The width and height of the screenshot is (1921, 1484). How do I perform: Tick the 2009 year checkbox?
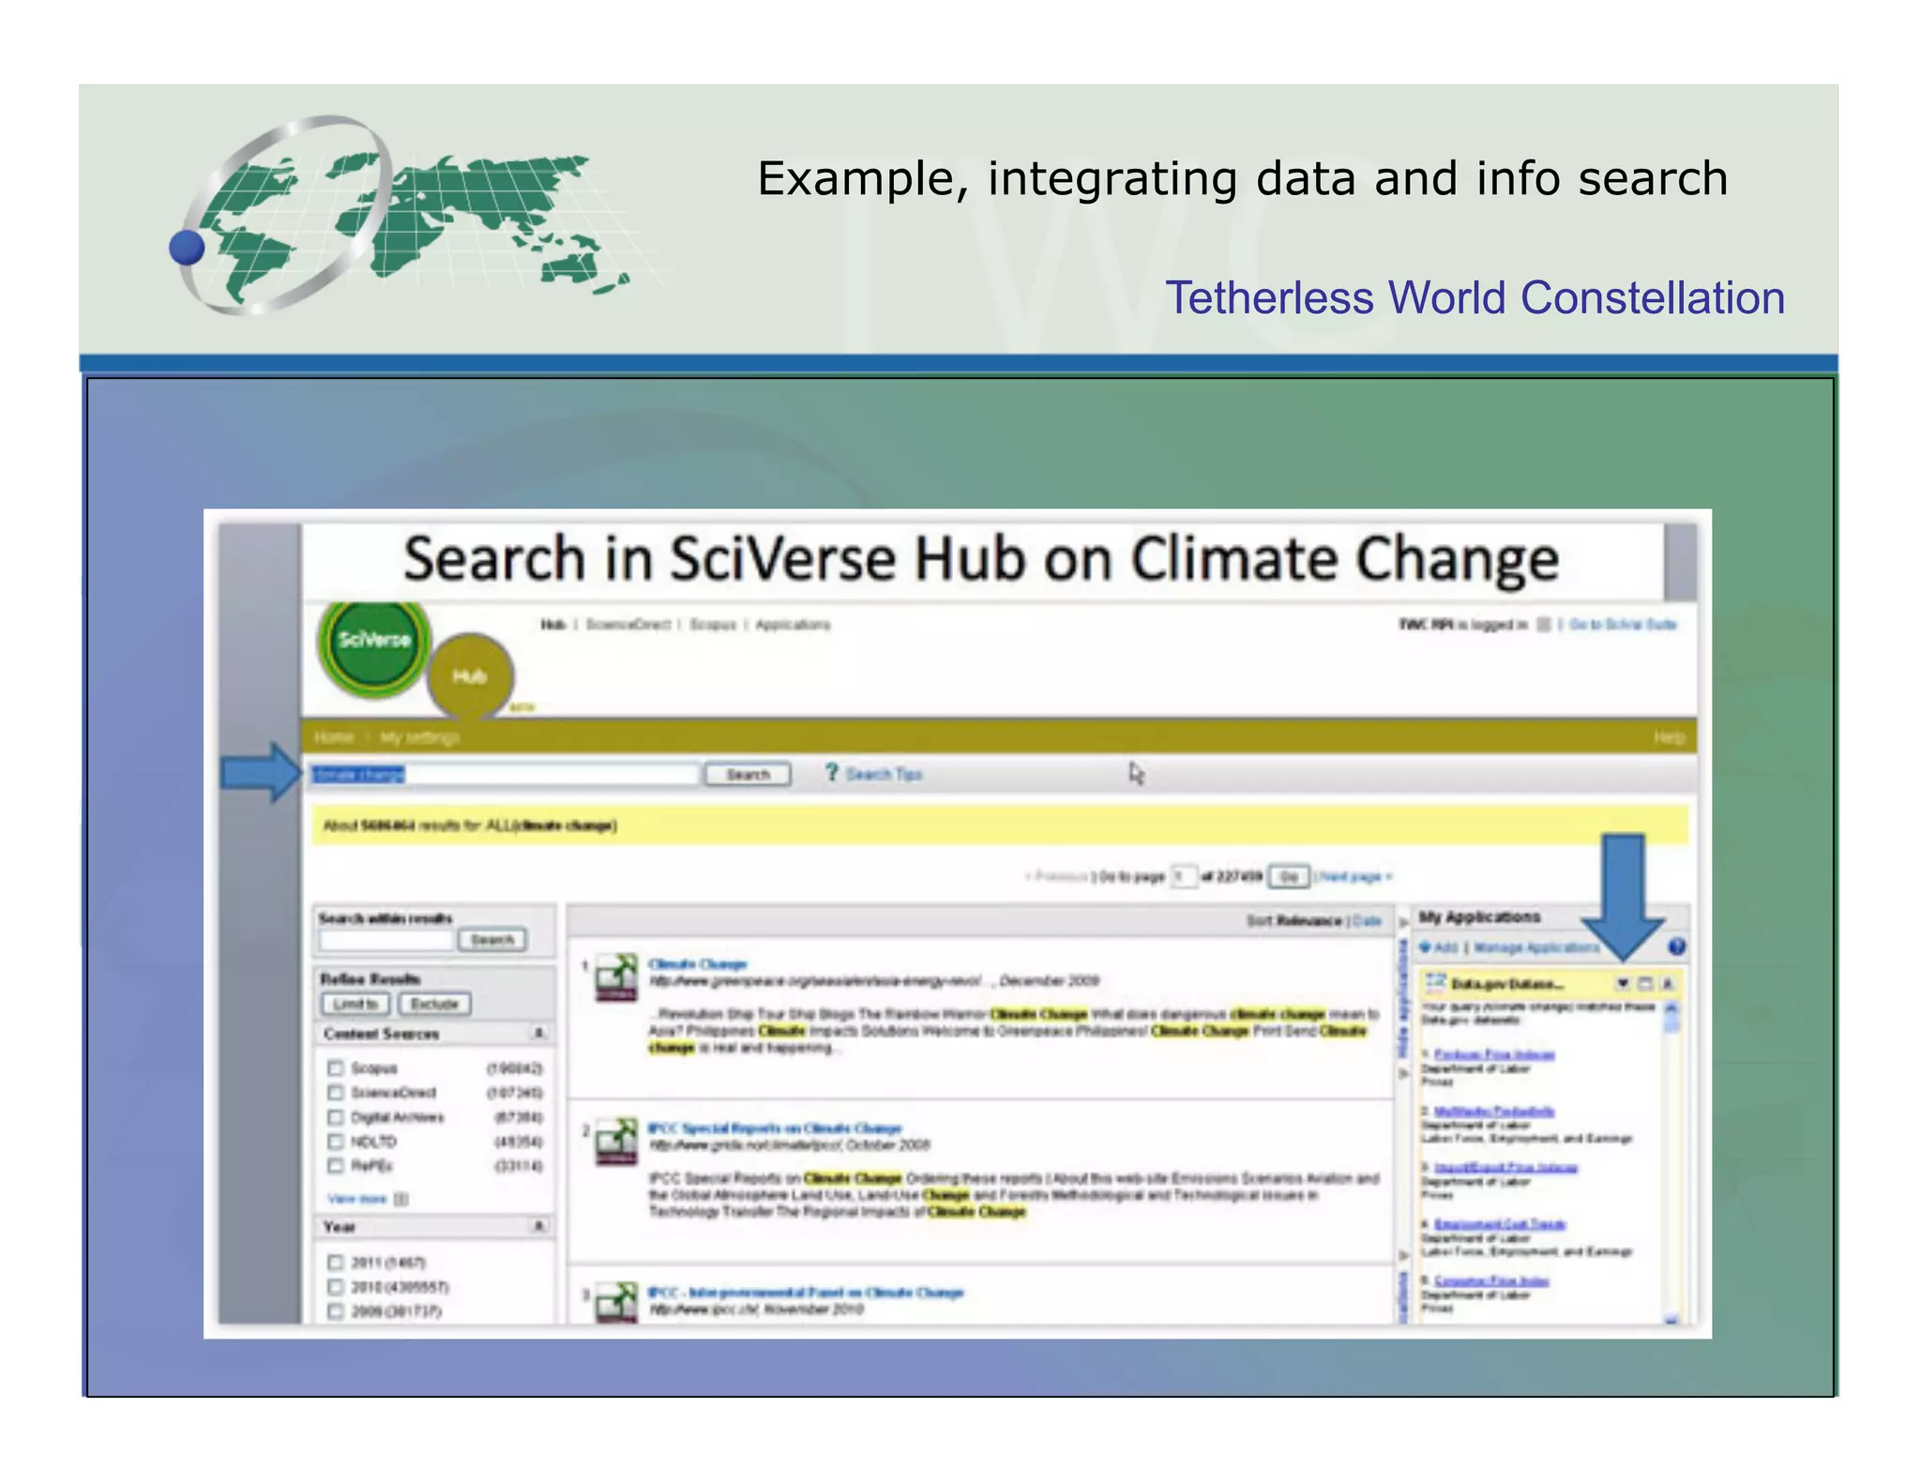(x=335, y=1310)
